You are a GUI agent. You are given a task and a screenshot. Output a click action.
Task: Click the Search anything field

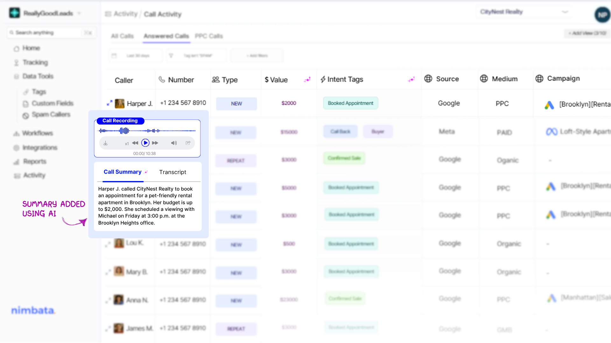(x=48, y=33)
